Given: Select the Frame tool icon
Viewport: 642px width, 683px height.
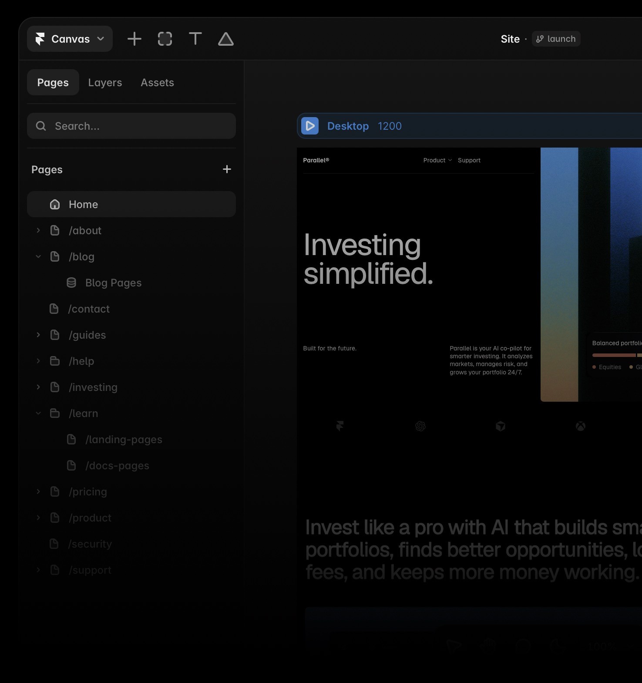Looking at the screenshot, I should click(x=165, y=39).
